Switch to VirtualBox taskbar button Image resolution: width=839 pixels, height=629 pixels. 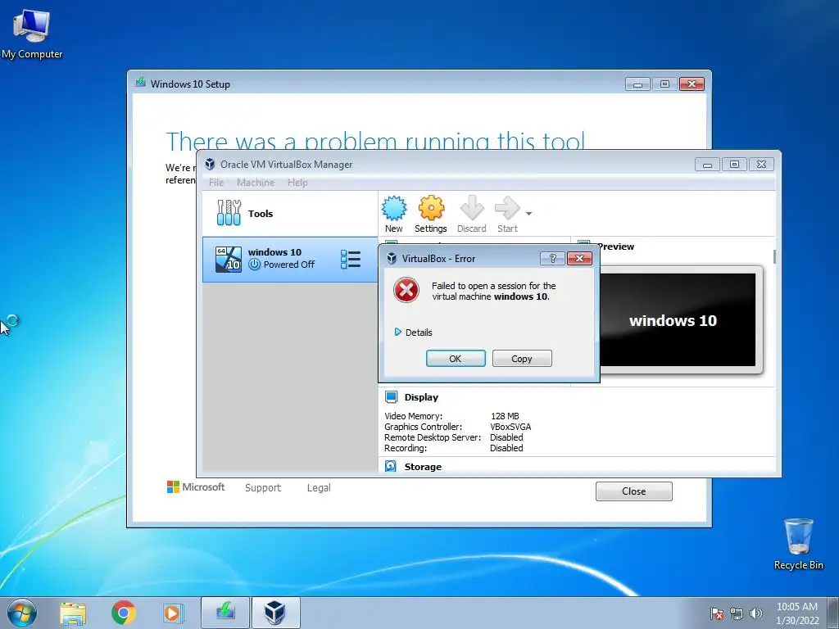275,613
